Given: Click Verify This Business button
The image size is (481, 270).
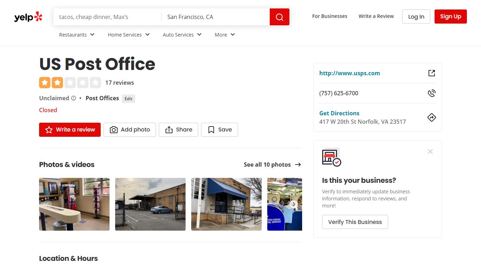Looking at the screenshot, I should click(355, 222).
